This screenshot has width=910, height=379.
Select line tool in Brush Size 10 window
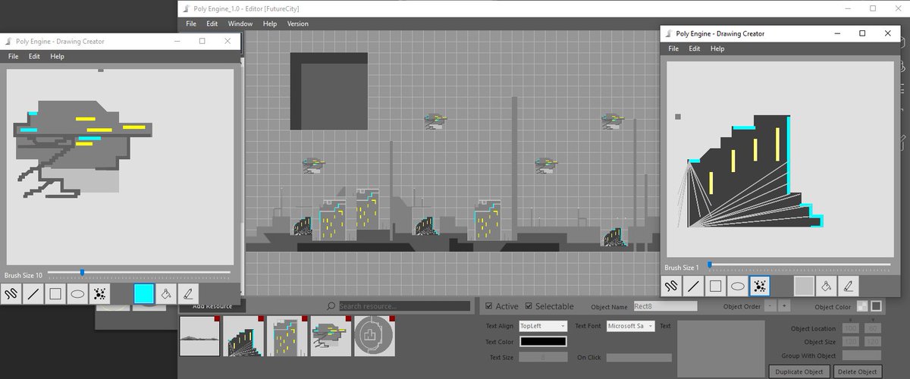[33, 294]
